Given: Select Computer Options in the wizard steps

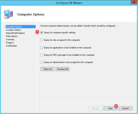Looking at the screenshot, I should point(21,27).
